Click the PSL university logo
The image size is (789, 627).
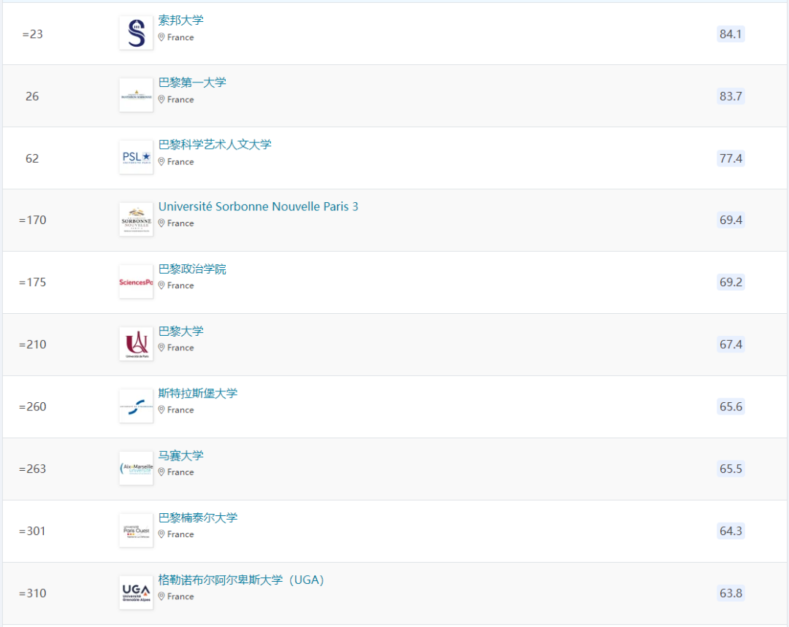click(135, 157)
